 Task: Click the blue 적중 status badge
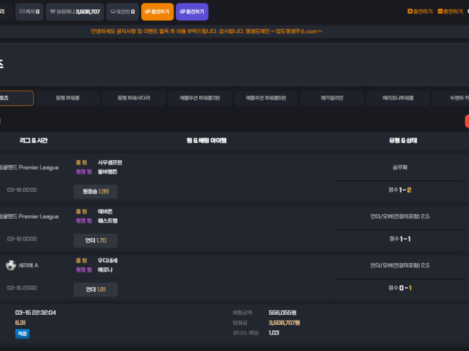tap(22, 333)
